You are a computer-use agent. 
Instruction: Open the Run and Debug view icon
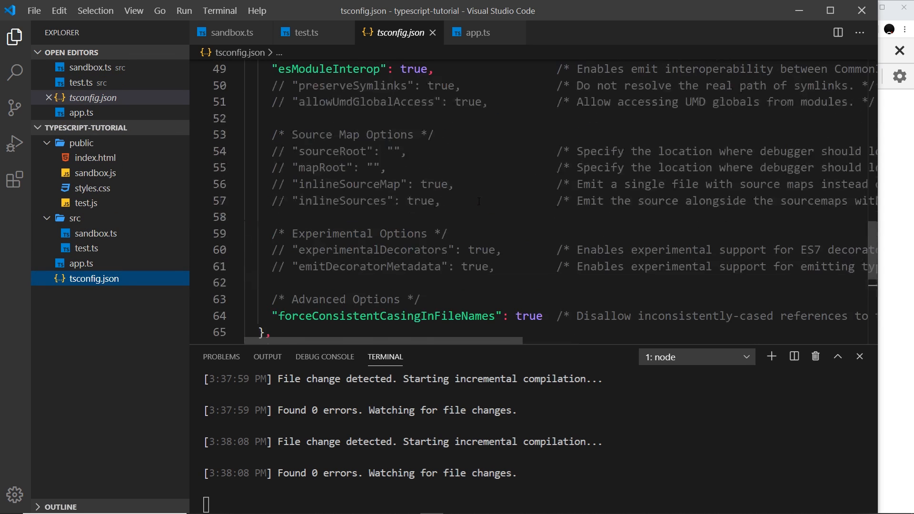(x=15, y=143)
